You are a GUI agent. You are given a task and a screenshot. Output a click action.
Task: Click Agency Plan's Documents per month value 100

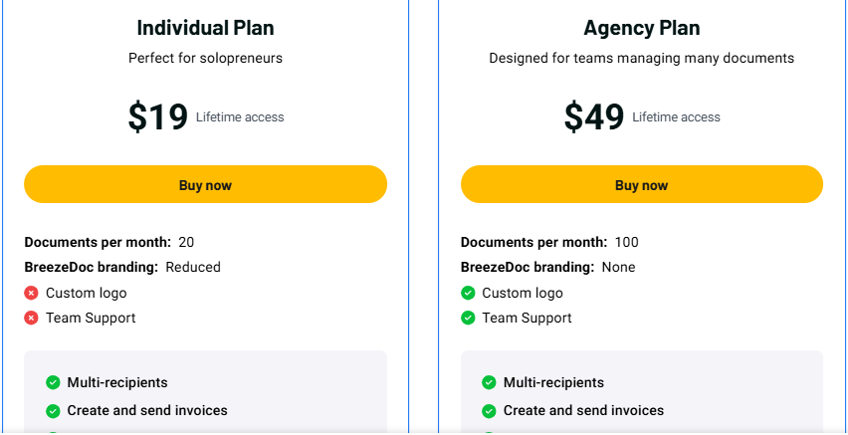(x=627, y=243)
